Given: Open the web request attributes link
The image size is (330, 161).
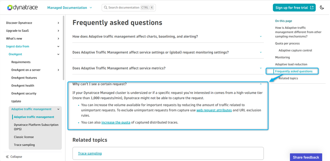Looking at the screenshot, I should 214,110.
